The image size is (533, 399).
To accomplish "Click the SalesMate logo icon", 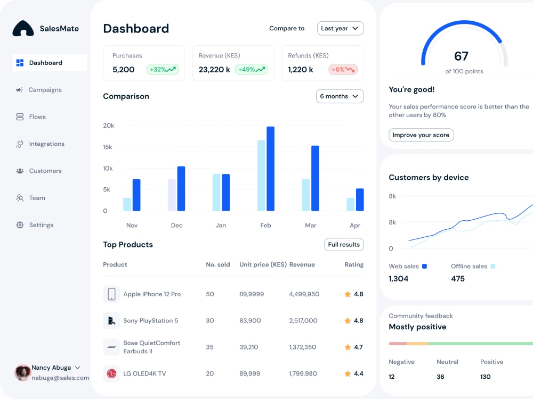I will click(x=23, y=29).
